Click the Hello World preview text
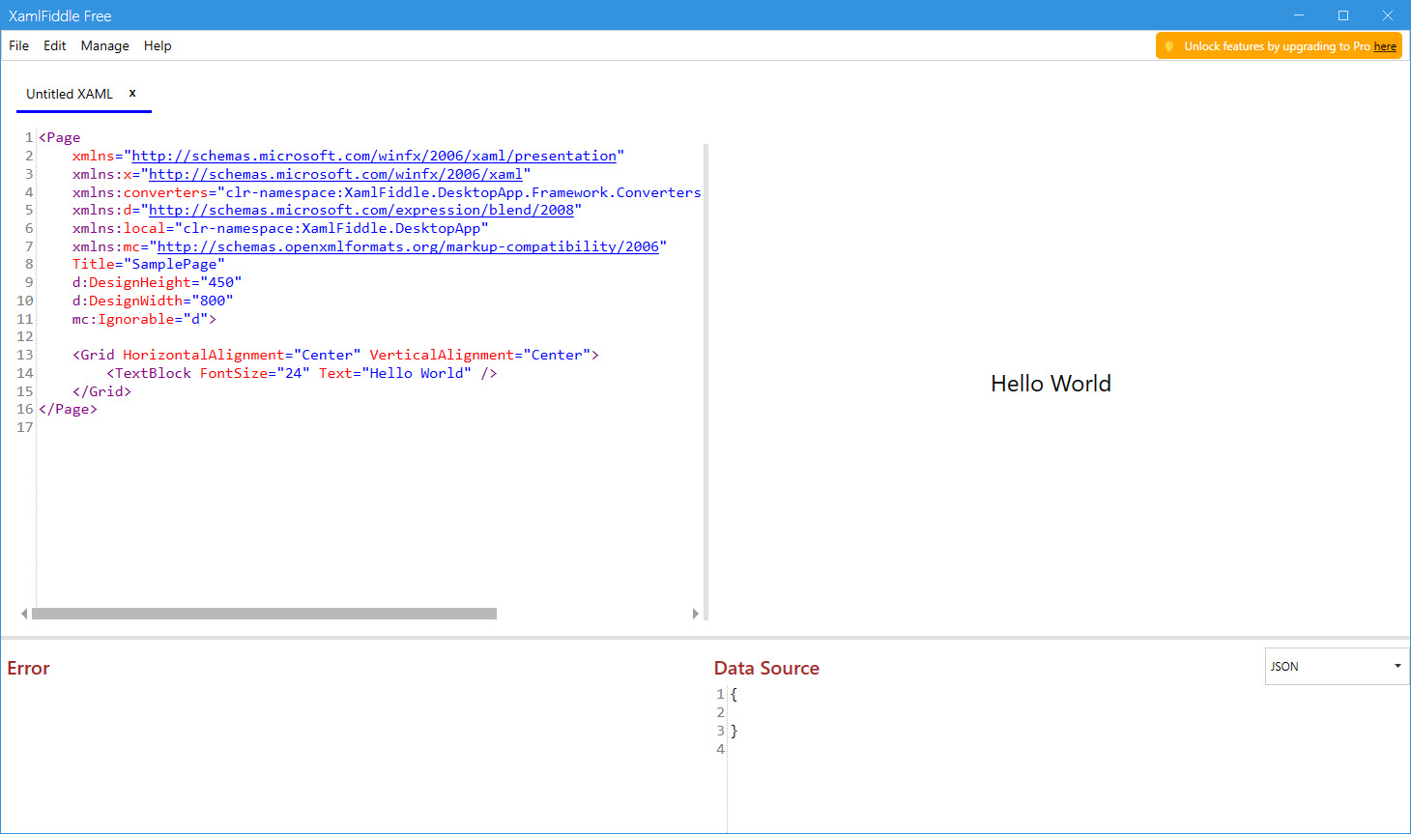The width and height of the screenshot is (1411, 834). [1051, 384]
